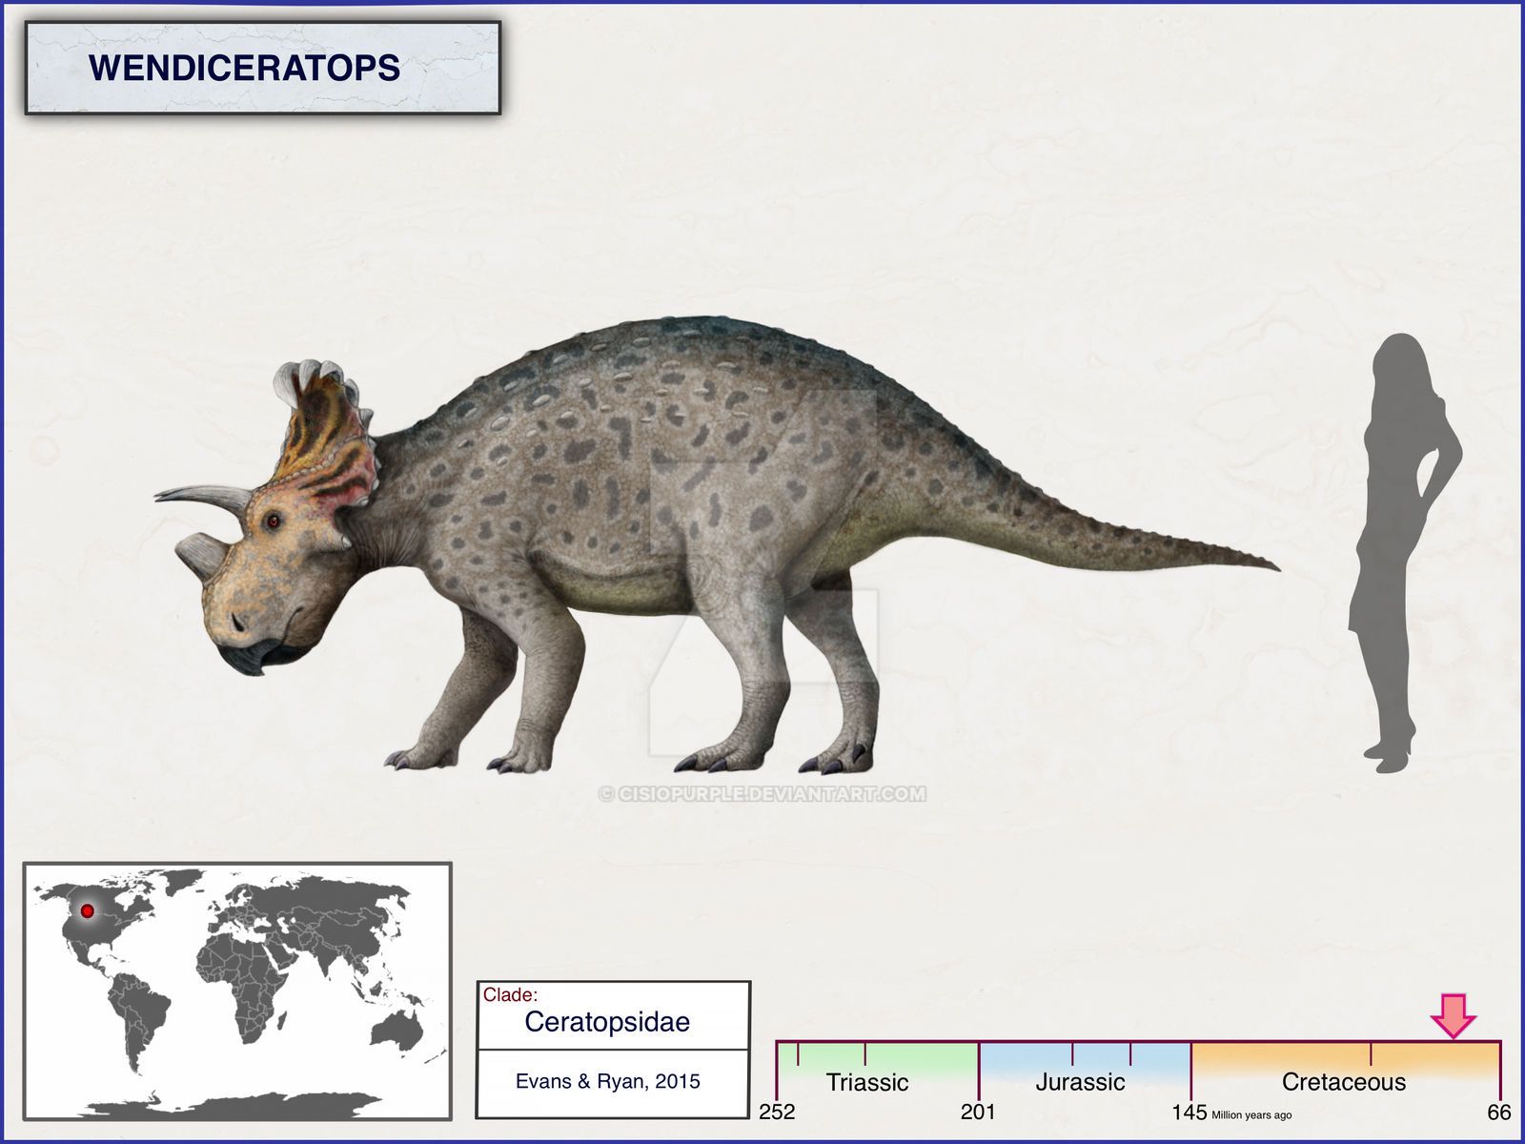Select the pink arrow time marker

(1453, 1015)
